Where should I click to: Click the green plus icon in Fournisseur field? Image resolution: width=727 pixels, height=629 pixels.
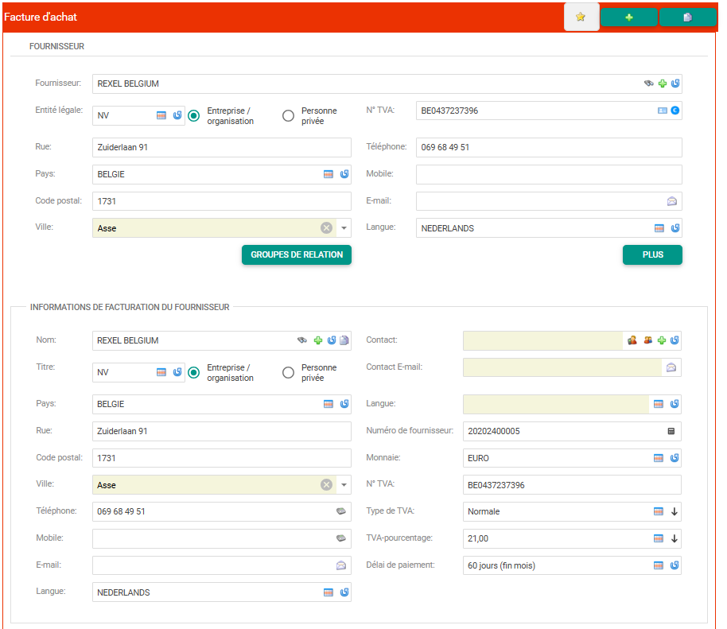pyautogui.click(x=663, y=83)
